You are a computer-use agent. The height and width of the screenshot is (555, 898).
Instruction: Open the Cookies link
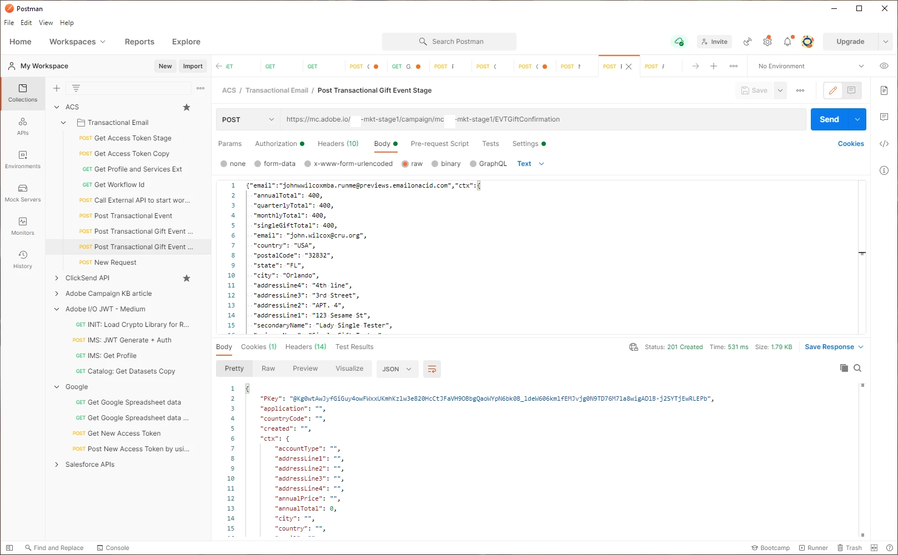851,144
